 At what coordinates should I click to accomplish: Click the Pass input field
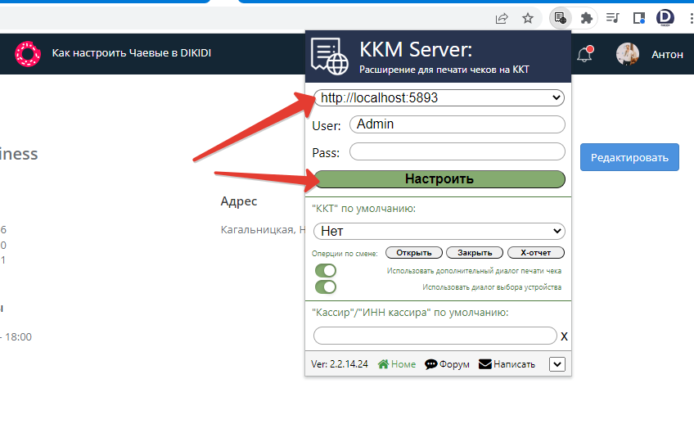(457, 151)
